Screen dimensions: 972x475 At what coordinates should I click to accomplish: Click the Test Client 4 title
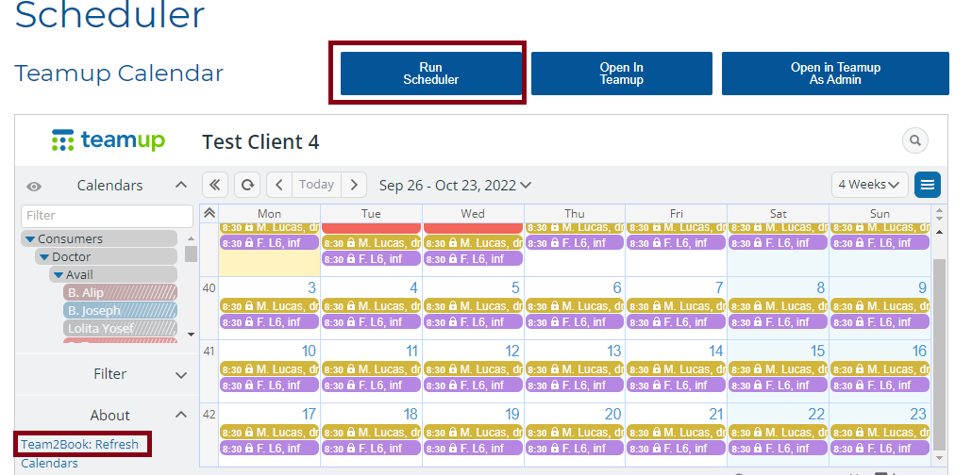click(260, 142)
